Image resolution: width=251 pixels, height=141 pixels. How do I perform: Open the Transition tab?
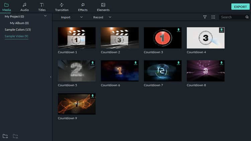tap(62, 7)
